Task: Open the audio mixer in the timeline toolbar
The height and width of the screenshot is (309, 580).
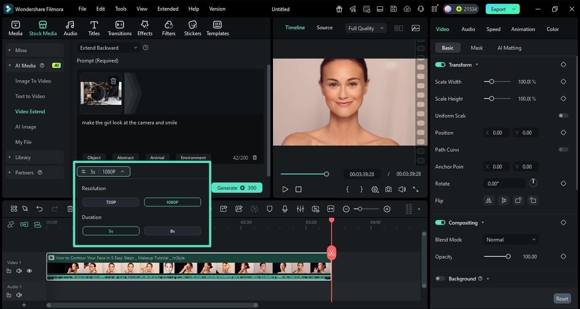Action: point(300,209)
